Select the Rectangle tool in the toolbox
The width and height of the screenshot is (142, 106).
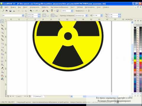pyautogui.click(x=2, y=43)
